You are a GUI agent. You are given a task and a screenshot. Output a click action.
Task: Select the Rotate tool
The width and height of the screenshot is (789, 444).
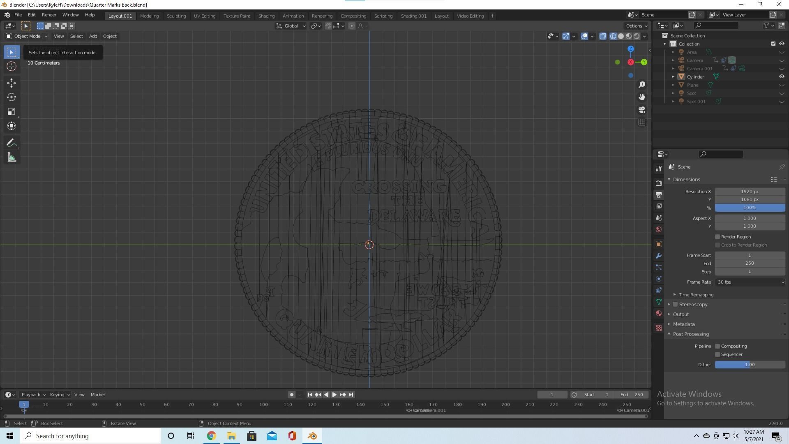click(x=12, y=97)
